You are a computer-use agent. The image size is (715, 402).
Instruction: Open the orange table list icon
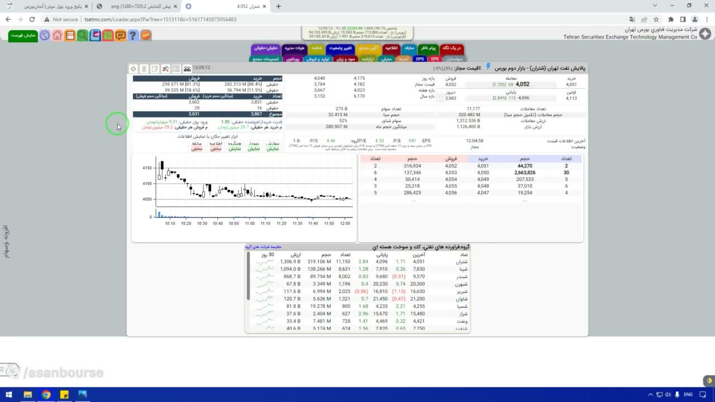click(x=70, y=36)
